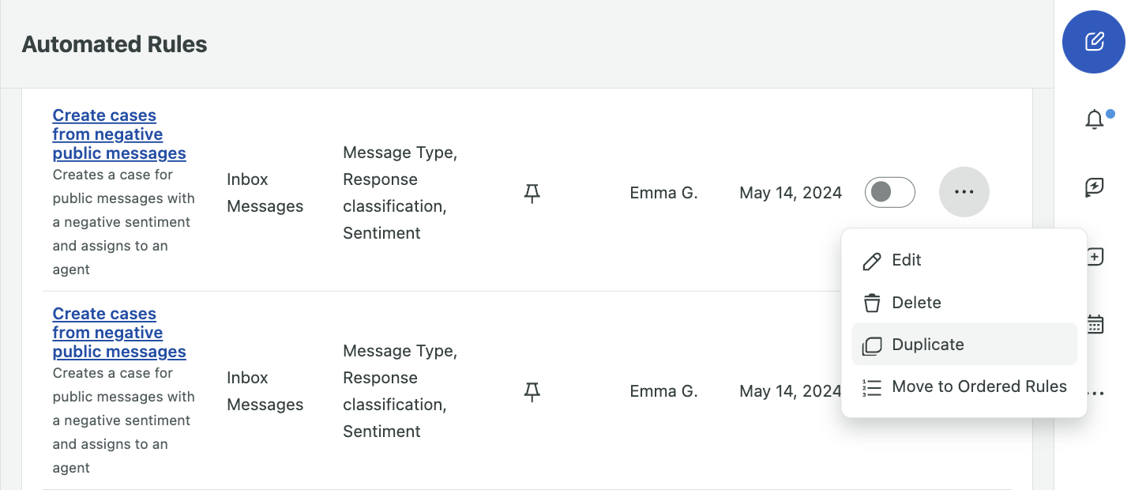Screen dimensions: 1131x490
Task: Choose Move to Ordered Rules
Action: point(979,386)
